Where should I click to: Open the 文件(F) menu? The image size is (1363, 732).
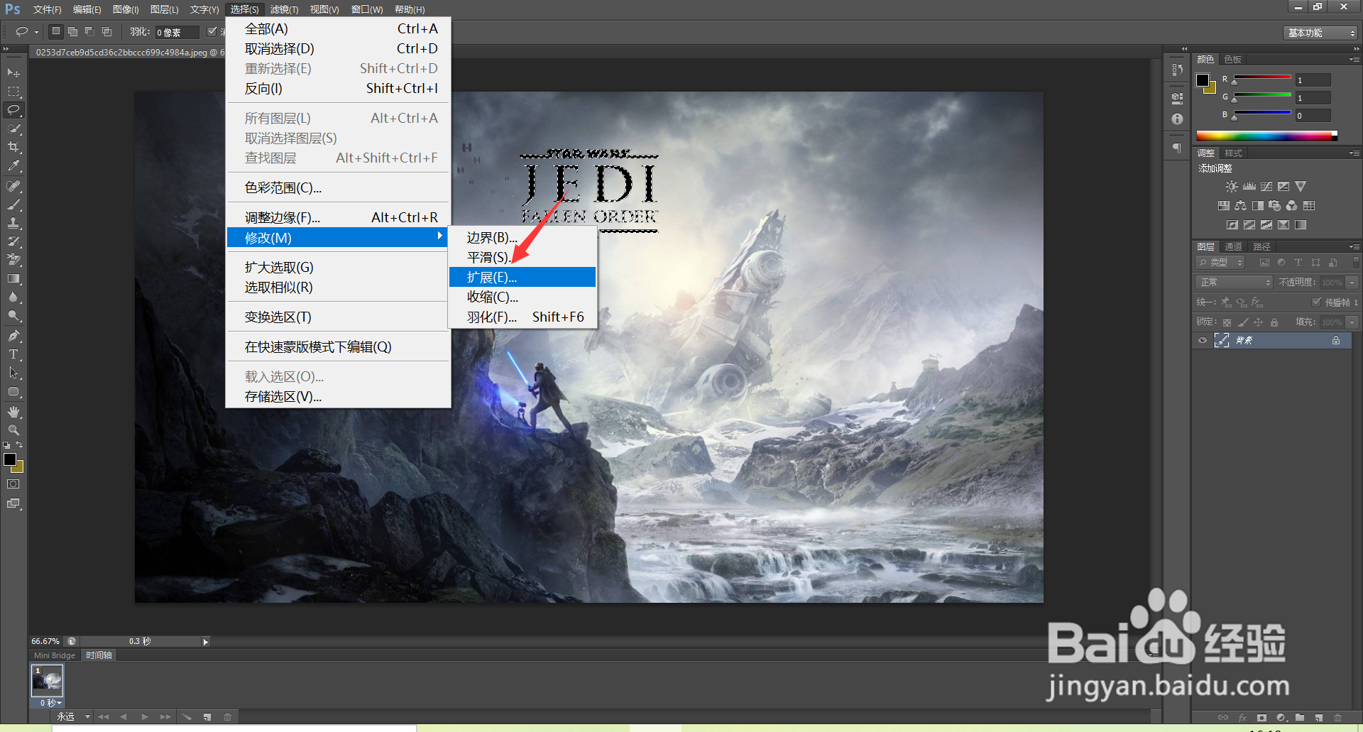pyautogui.click(x=47, y=9)
